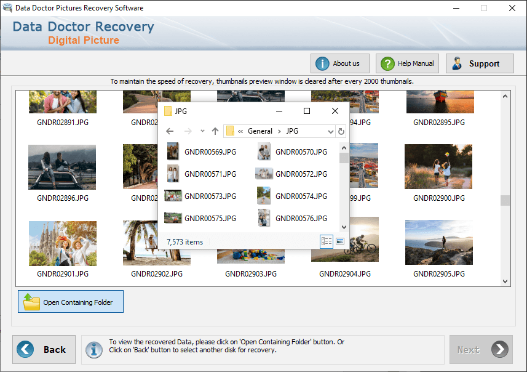Go up one level in JPG window
Viewport: 527px width, 372px height.
[215, 131]
